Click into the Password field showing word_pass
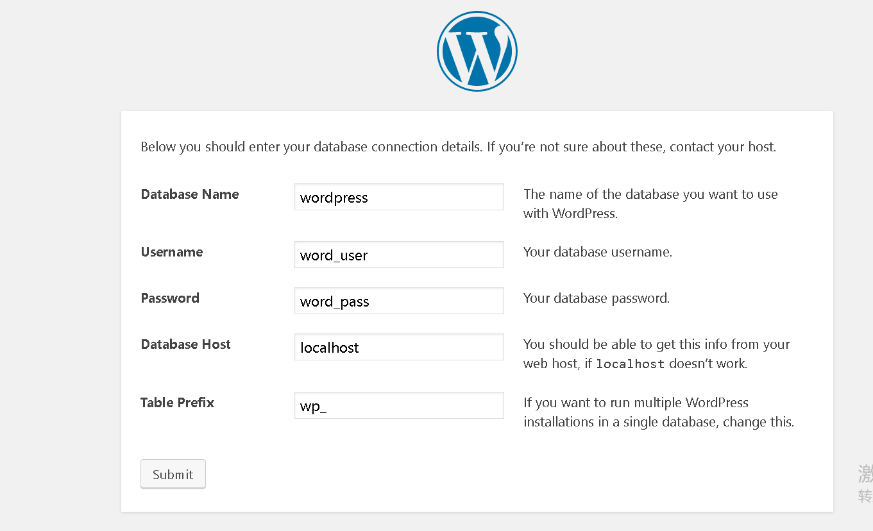 pyautogui.click(x=399, y=301)
